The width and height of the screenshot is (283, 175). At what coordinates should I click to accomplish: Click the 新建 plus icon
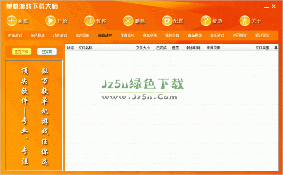[x=11, y=21]
